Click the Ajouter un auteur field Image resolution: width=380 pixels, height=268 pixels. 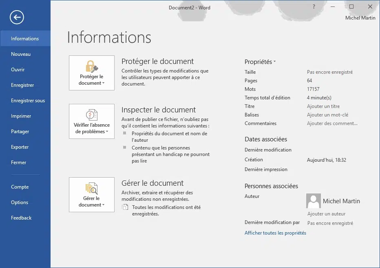point(327,214)
